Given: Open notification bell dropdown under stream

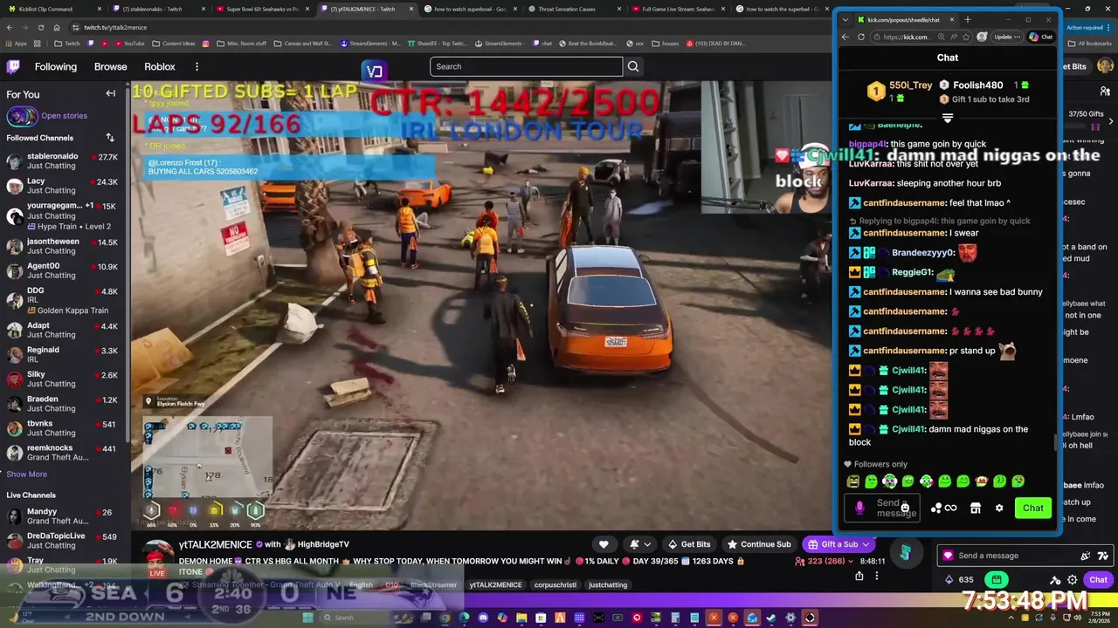Looking at the screenshot, I should tap(639, 544).
